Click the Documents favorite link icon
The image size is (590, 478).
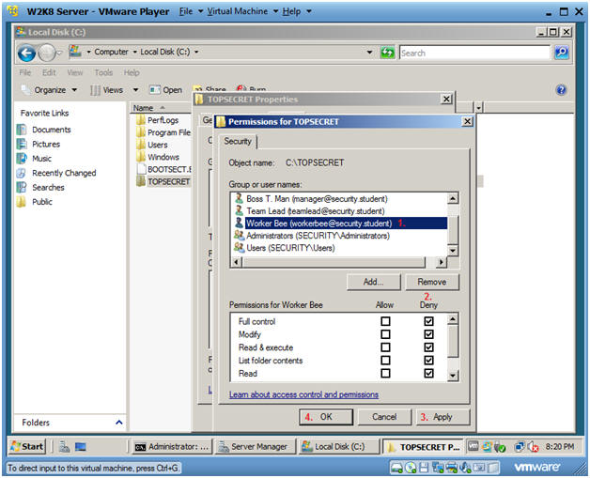[x=22, y=130]
